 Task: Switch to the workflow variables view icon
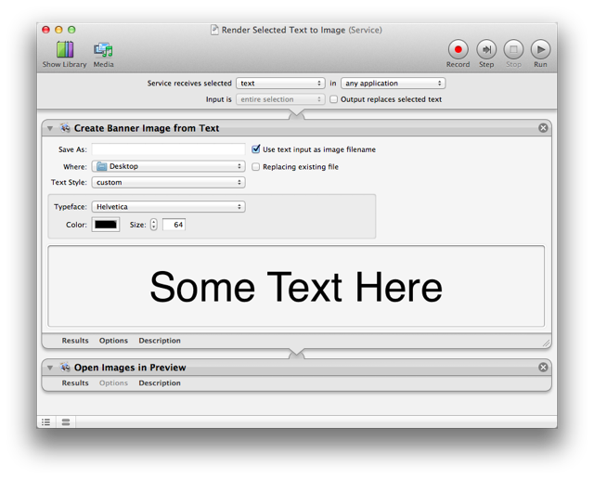tap(66, 421)
